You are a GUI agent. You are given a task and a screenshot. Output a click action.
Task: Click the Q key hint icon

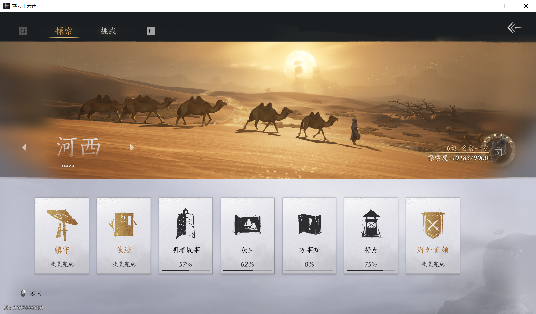pos(23,31)
